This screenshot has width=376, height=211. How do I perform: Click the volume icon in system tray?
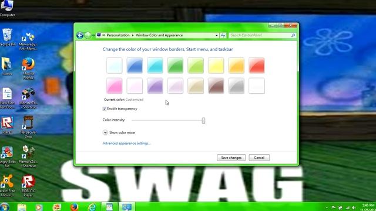(x=354, y=207)
